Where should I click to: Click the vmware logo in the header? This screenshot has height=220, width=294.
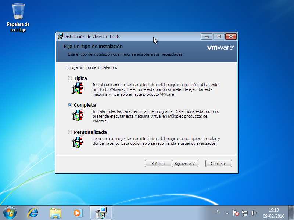pyautogui.click(x=220, y=48)
